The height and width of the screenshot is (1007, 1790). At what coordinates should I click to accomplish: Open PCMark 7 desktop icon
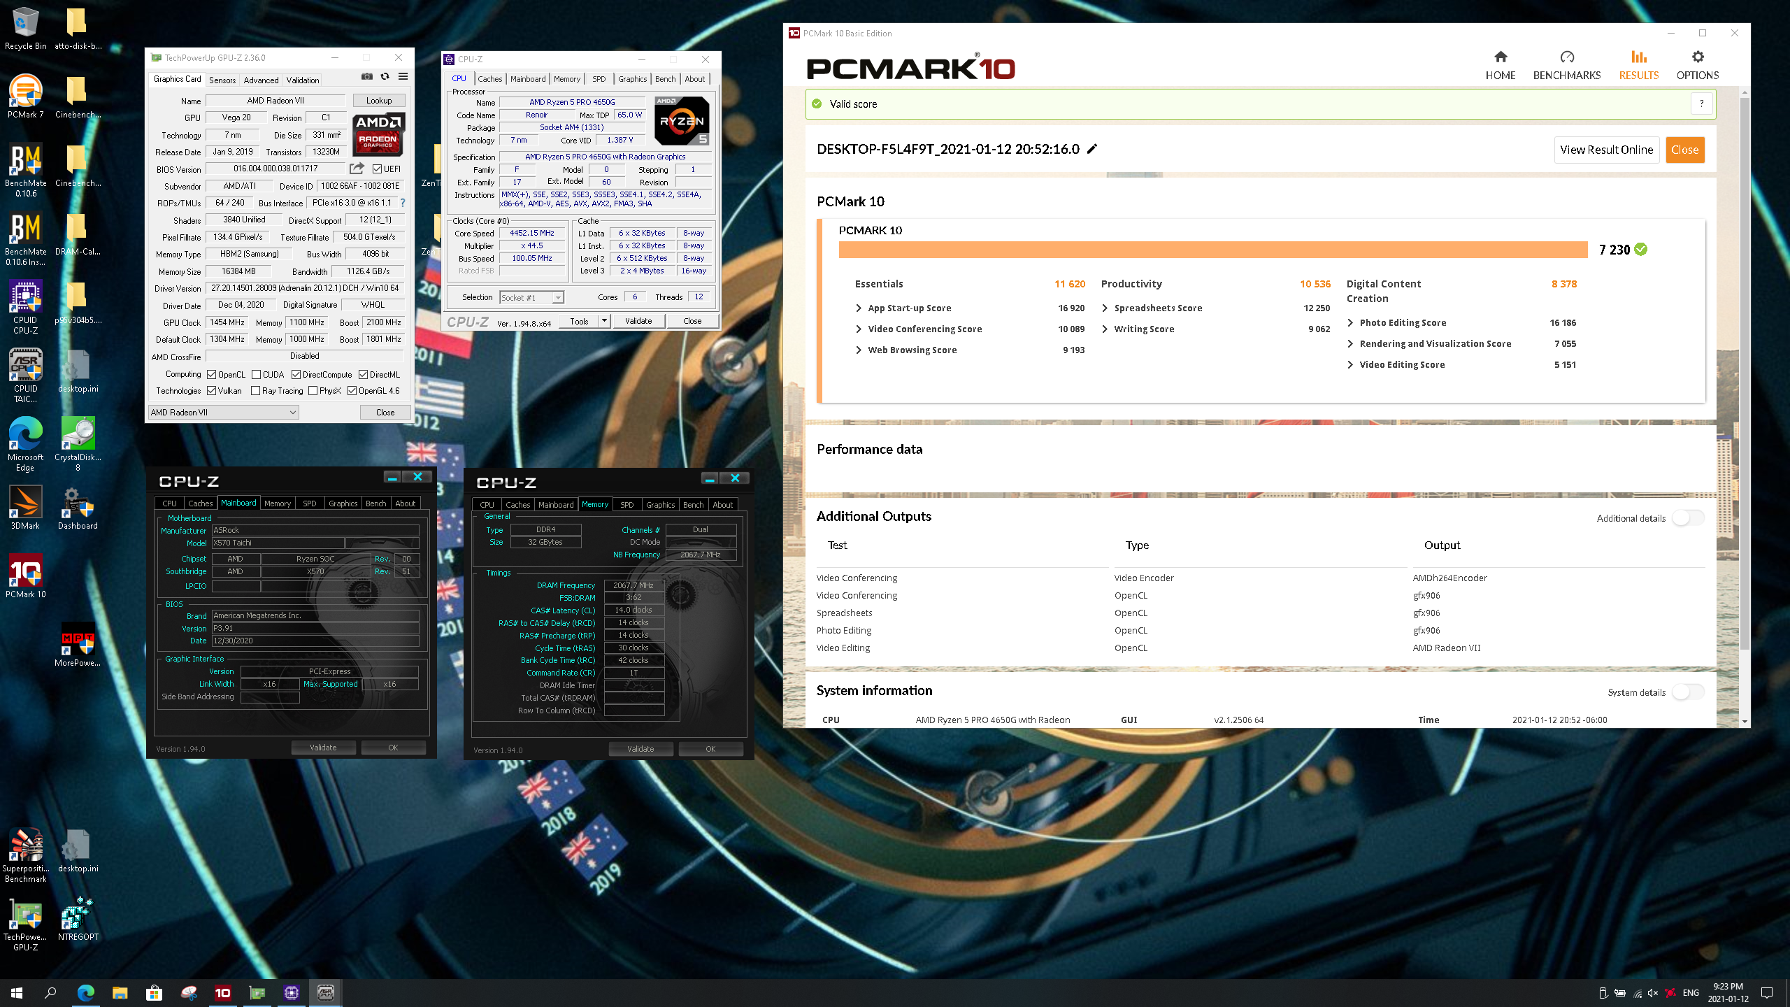click(x=25, y=97)
